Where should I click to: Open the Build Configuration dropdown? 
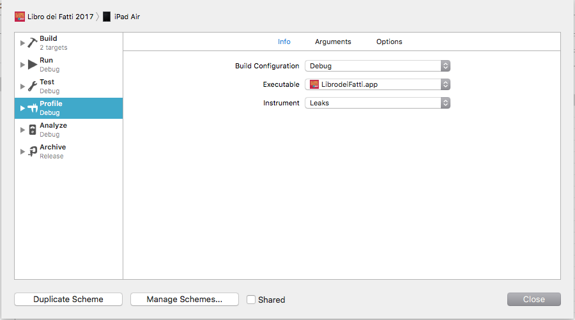click(378, 66)
